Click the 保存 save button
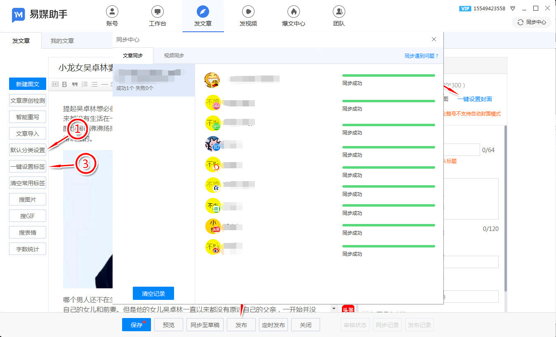Viewport: 556px width, 337px height. coord(137,325)
